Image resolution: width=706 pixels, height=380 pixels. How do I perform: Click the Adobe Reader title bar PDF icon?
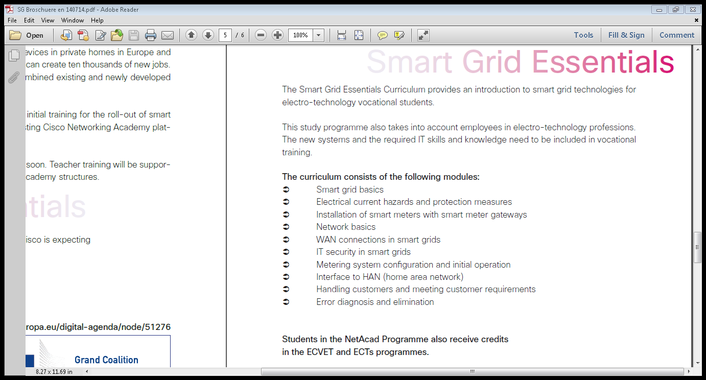coord(9,9)
